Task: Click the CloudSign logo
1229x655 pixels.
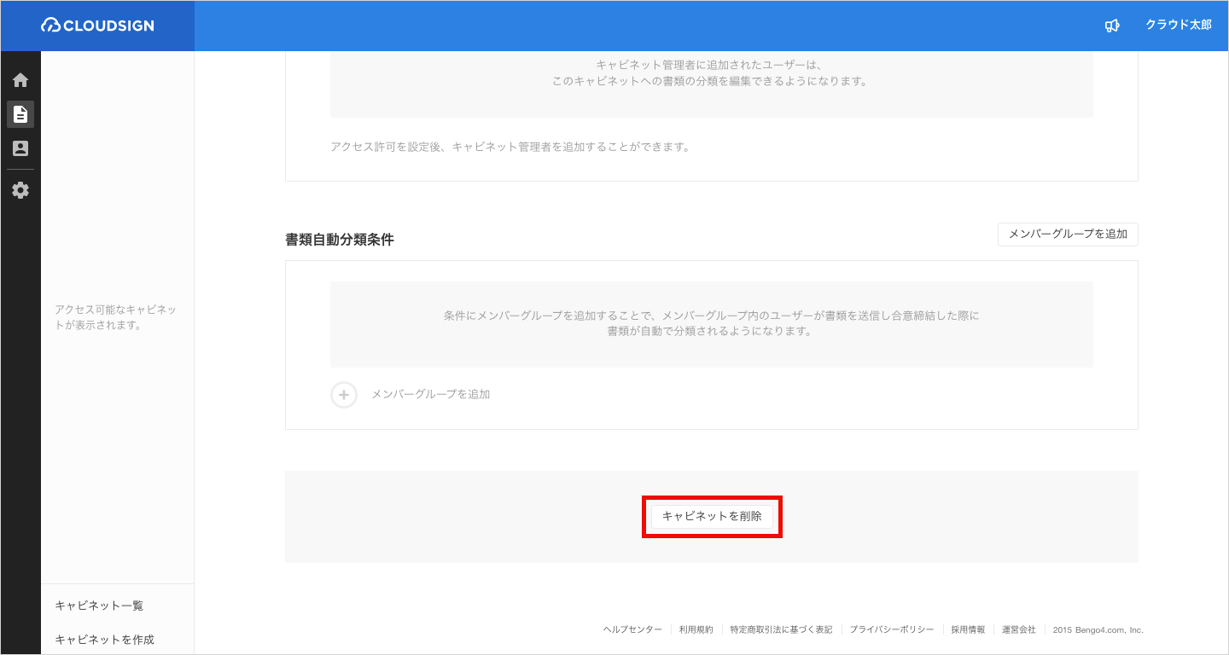Action: click(x=97, y=26)
